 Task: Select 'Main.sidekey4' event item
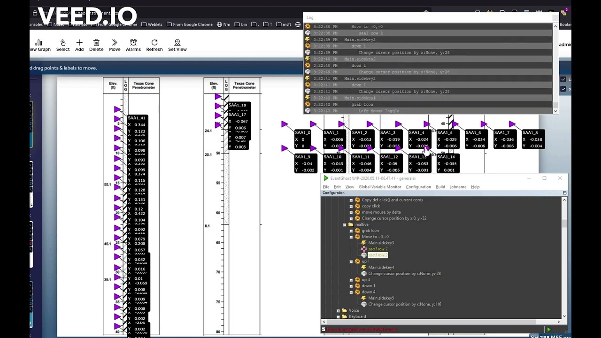(381, 268)
